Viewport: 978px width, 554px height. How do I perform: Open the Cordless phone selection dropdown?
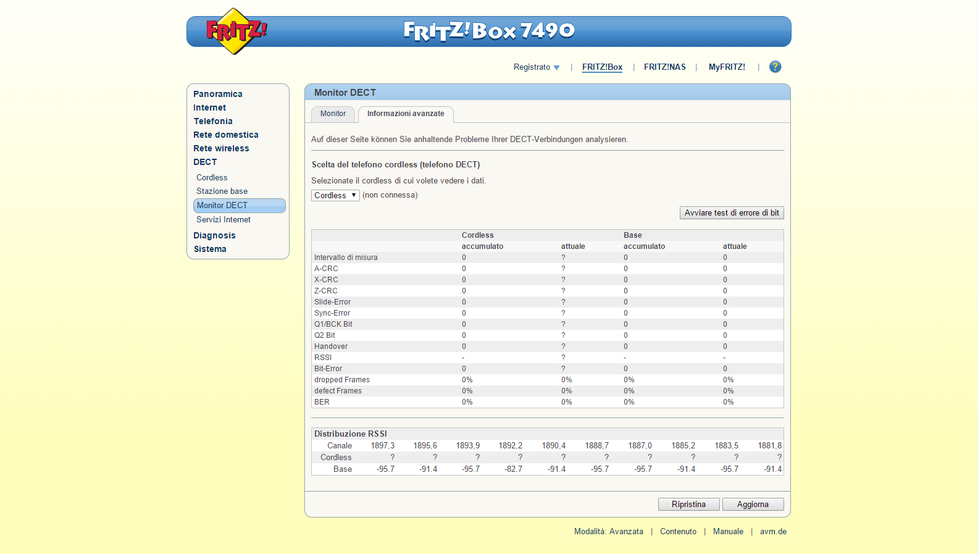click(335, 195)
